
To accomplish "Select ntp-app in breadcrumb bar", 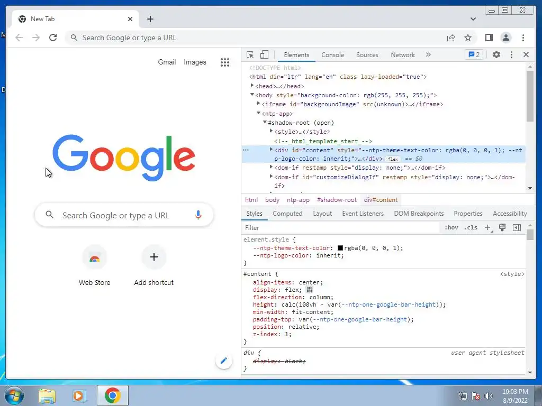I will [298, 200].
